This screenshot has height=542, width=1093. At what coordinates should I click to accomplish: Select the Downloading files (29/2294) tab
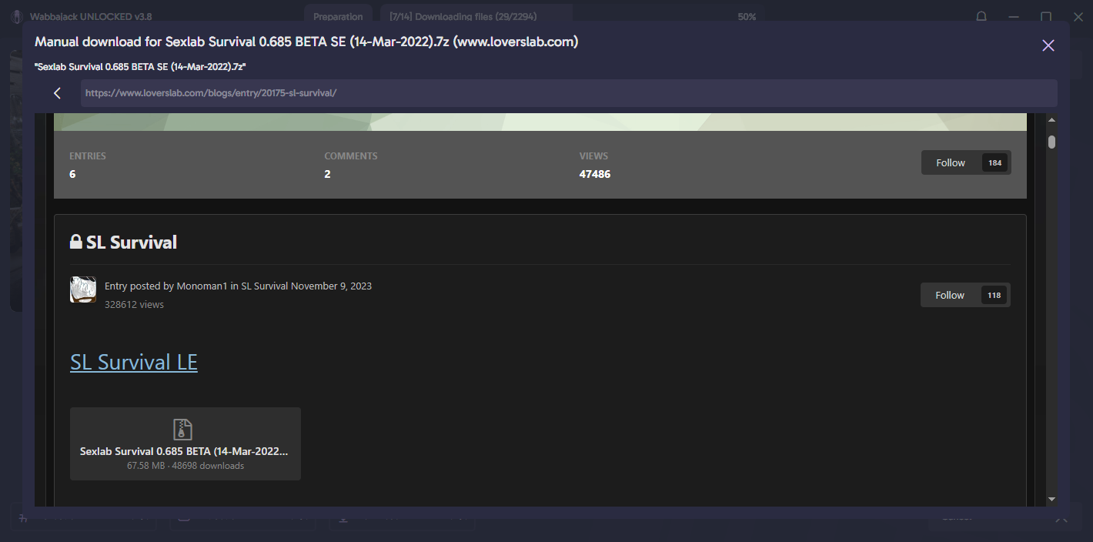[476, 16]
